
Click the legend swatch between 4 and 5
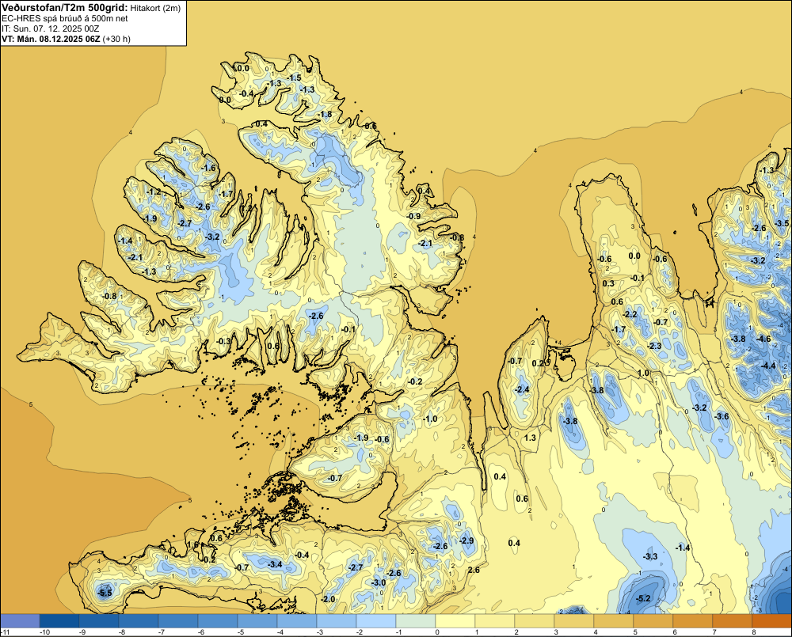point(614,620)
